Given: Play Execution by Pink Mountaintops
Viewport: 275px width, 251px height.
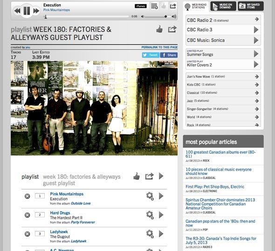Looking at the screenshot, I should (161, 196).
